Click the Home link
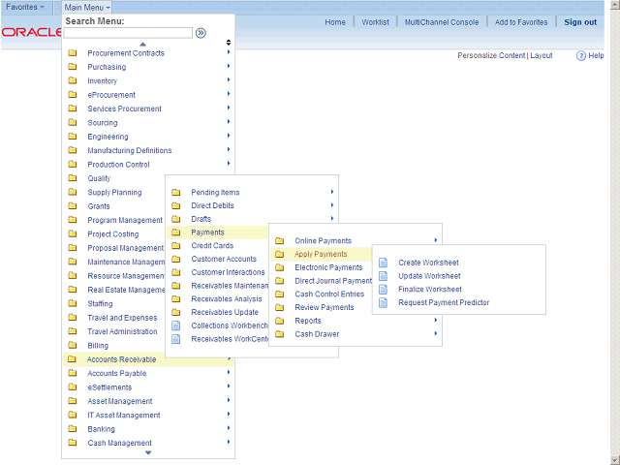Screen dimensions: 620x465 point(335,22)
